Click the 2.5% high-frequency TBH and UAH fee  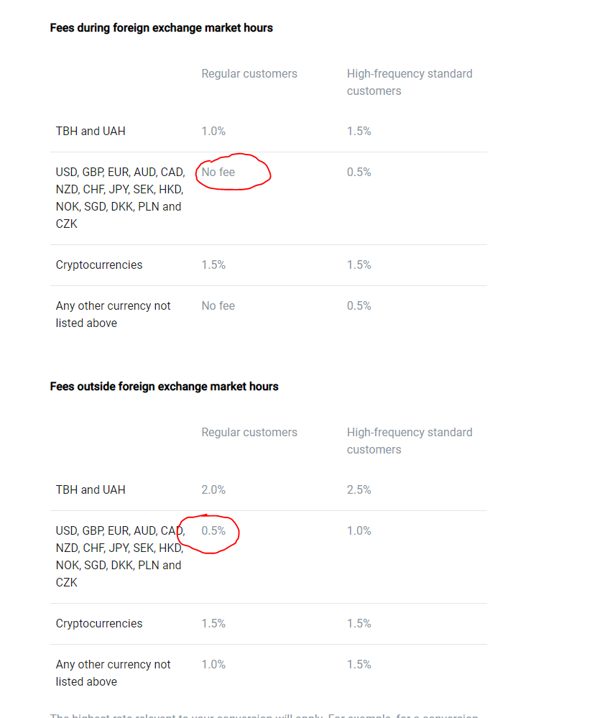coord(359,490)
